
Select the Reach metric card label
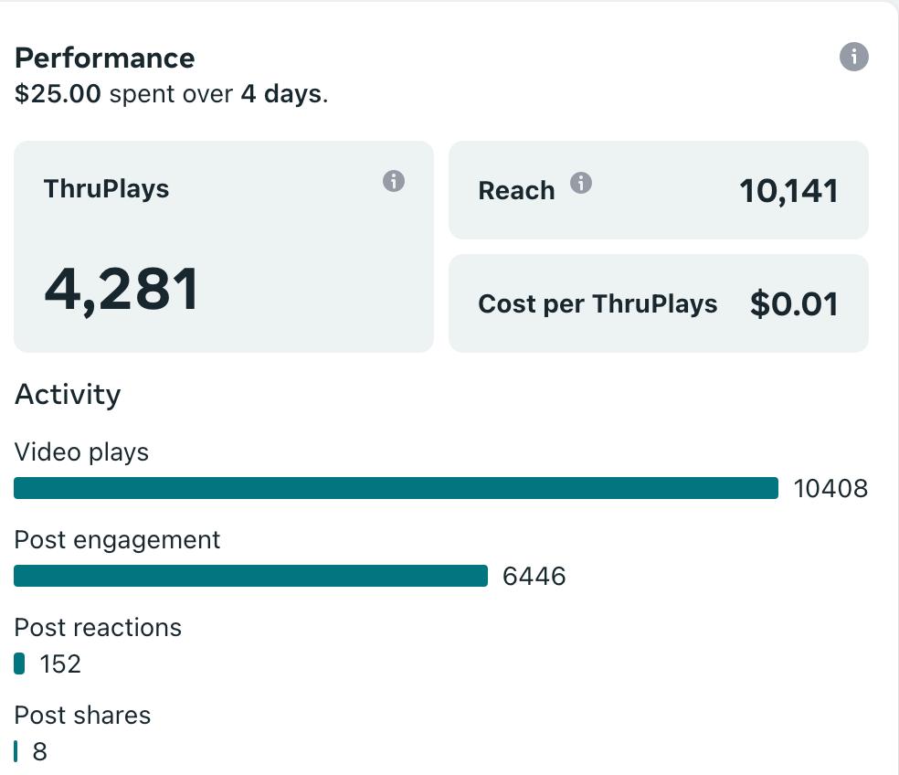click(516, 190)
